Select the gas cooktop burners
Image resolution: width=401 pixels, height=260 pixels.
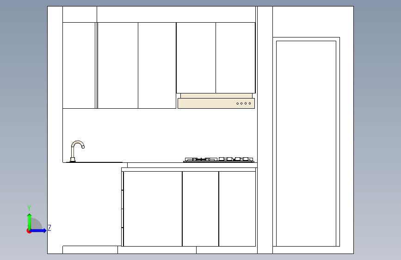pos(219,160)
